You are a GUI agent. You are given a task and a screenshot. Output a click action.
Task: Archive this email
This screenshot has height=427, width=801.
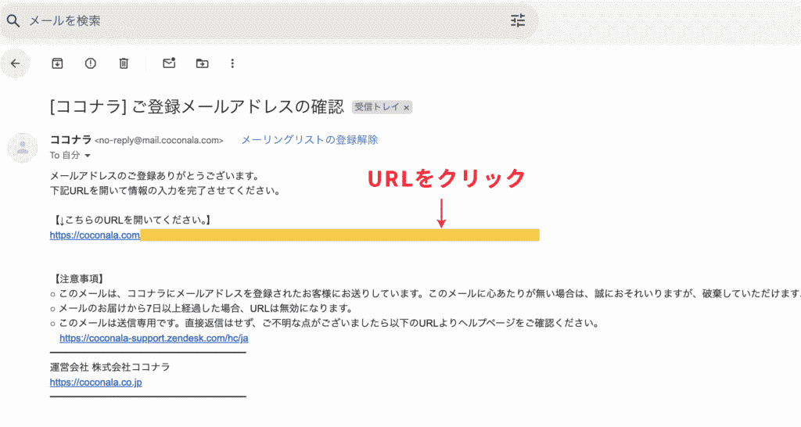tap(57, 63)
